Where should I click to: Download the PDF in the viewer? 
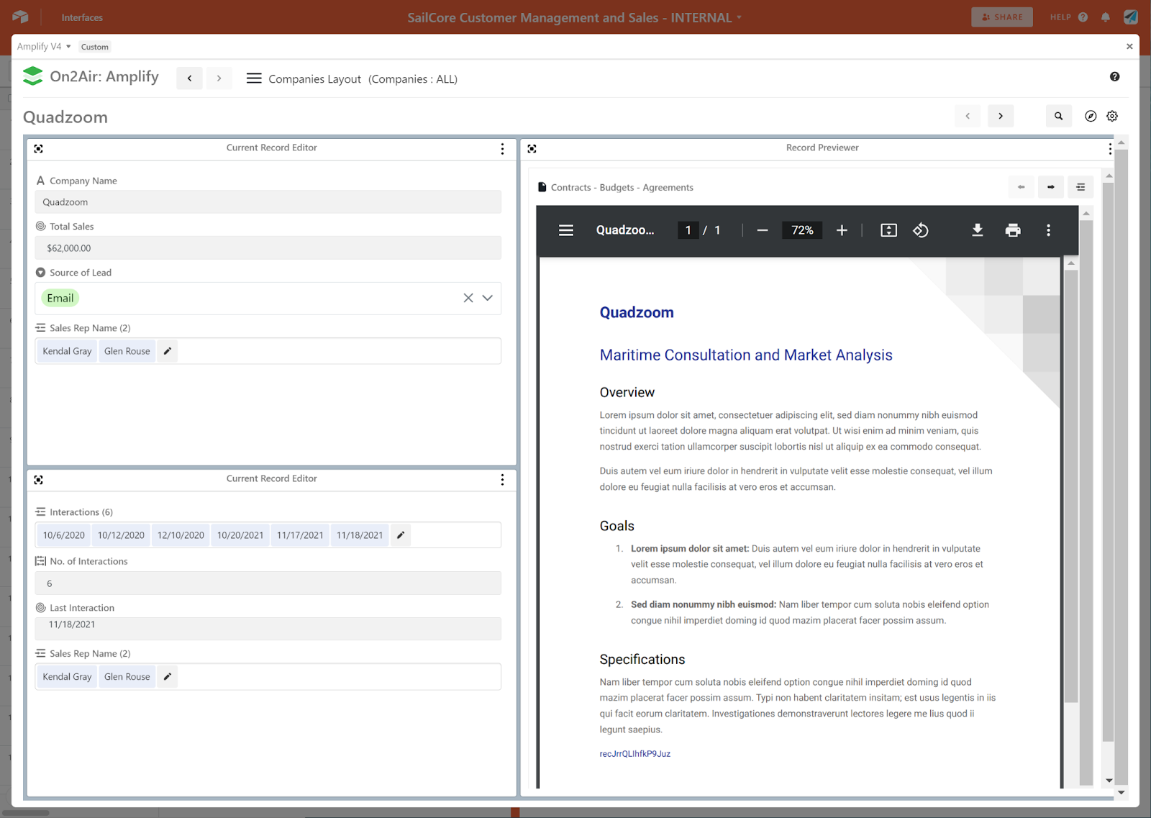pyautogui.click(x=977, y=230)
